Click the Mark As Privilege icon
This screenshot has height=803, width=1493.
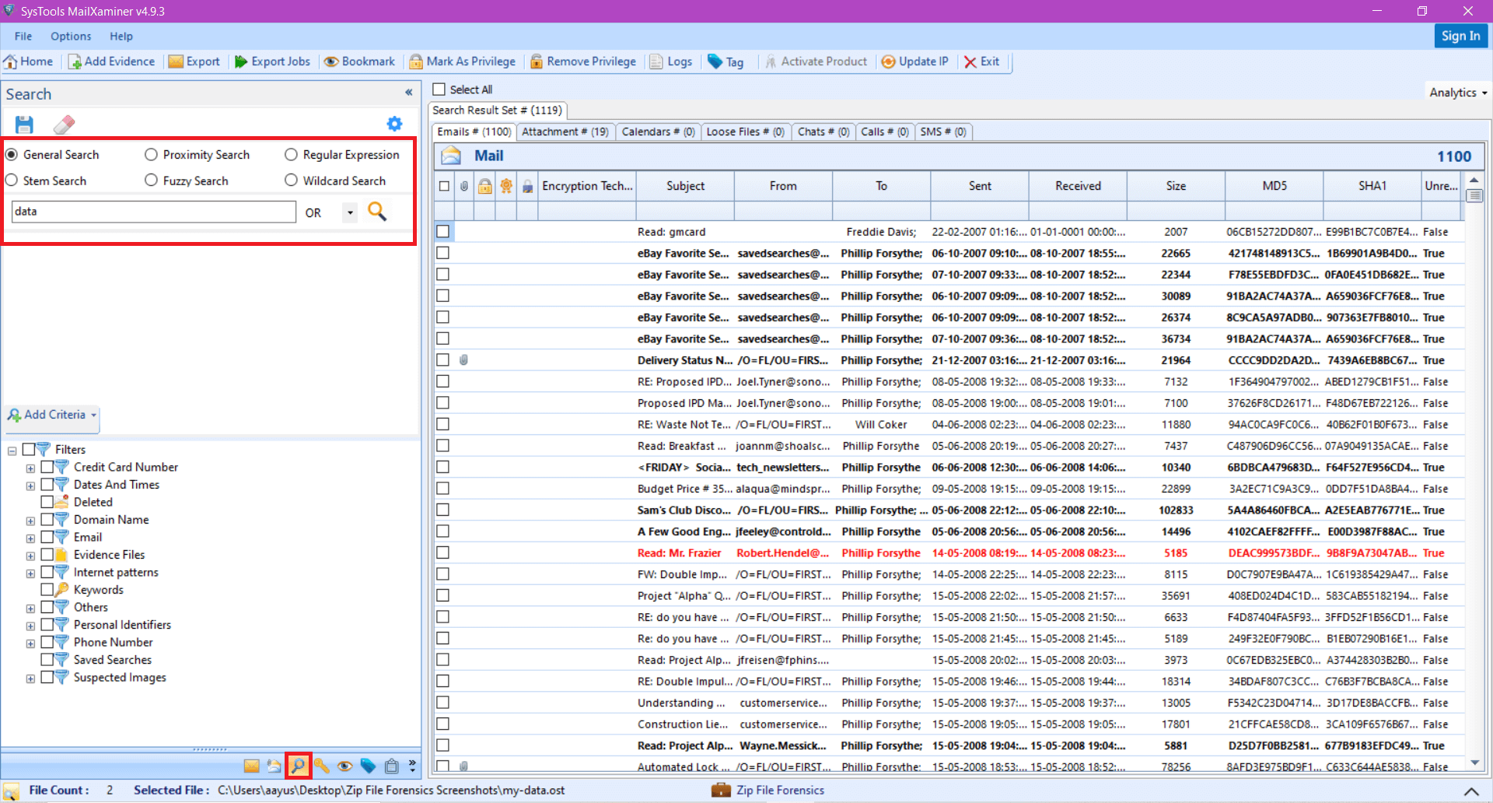(x=462, y=61)
